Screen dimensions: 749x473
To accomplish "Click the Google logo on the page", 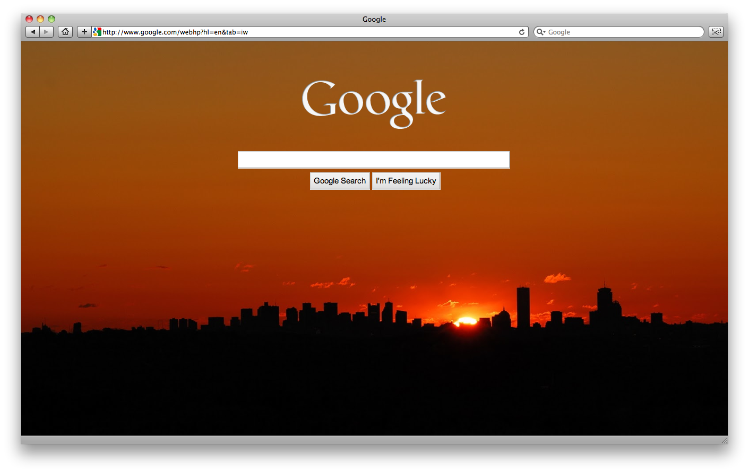I will 374,103.
